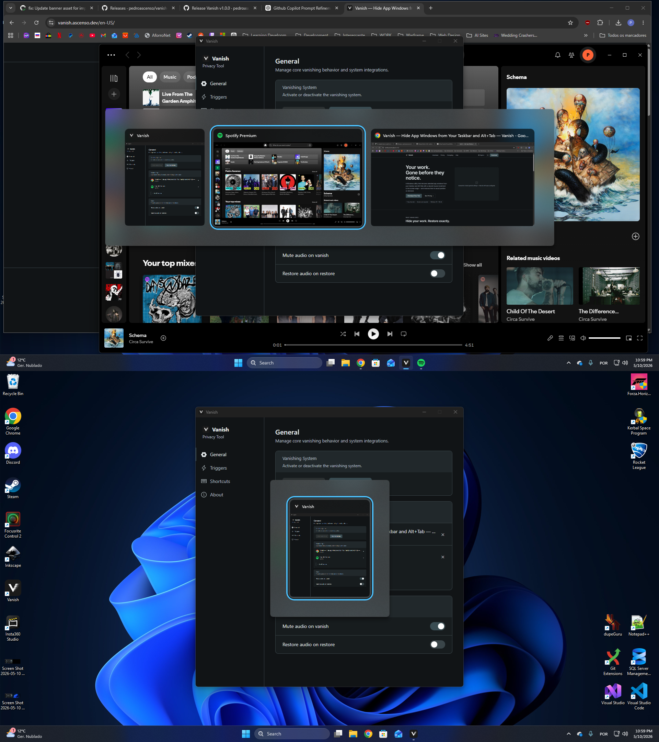The height and width of the screenshot is (742, 659).
Task: Open Chrome extensions puzzle icon
Action: point(600,23)
